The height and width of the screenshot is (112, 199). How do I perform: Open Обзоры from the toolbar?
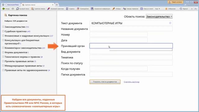pyautogui.click(x=117, y=9)
